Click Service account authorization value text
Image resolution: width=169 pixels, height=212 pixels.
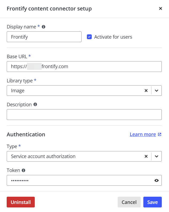[43, 156]
